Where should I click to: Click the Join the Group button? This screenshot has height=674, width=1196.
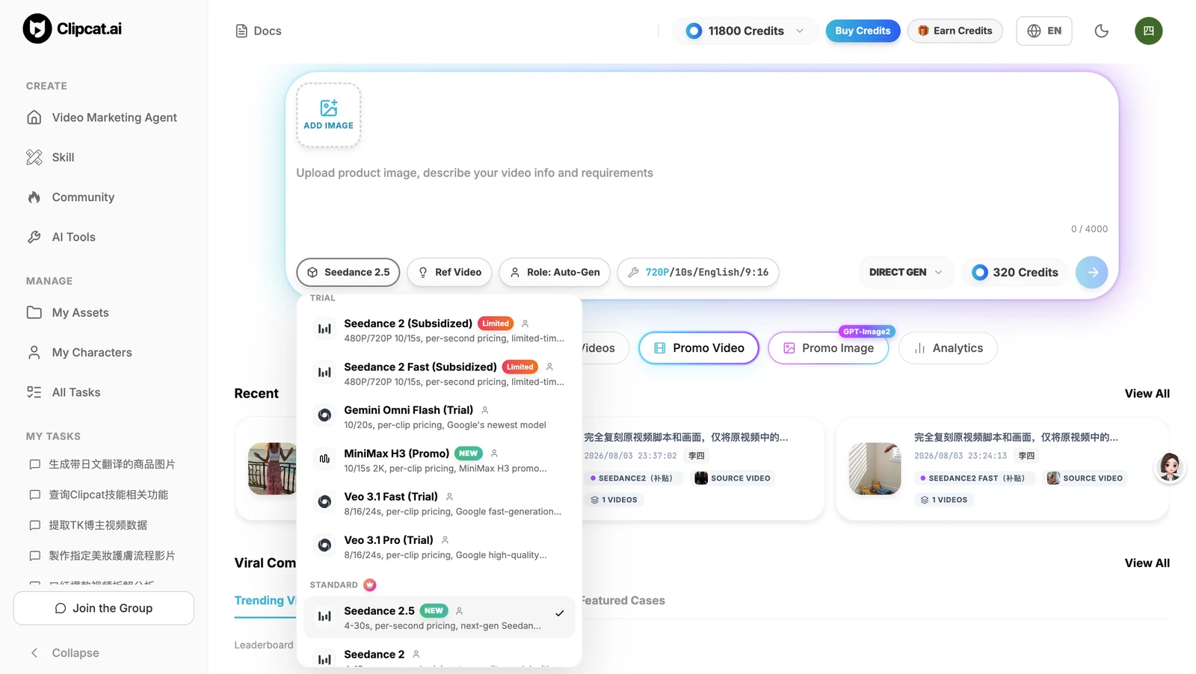point(104,608)
